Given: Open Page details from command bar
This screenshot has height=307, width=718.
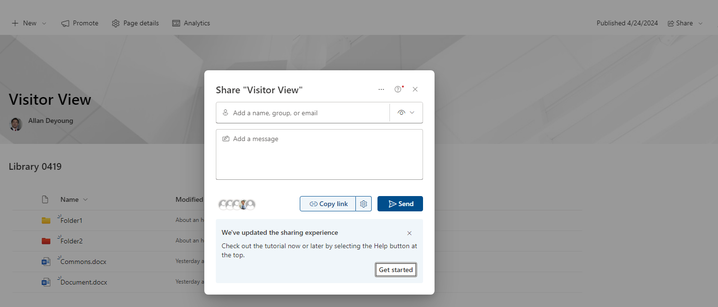Looking at the screenshot, I should coord(135,23).
